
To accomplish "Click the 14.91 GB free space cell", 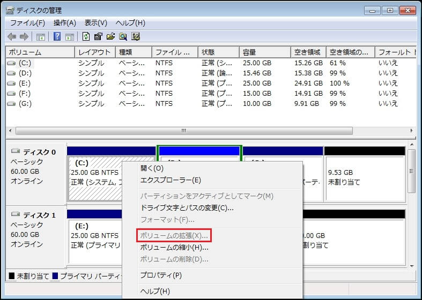I will tap(308, 94).
